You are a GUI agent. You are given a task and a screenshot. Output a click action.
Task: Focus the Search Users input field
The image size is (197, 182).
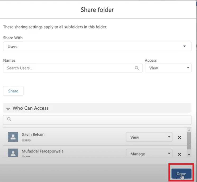[73, 68]
